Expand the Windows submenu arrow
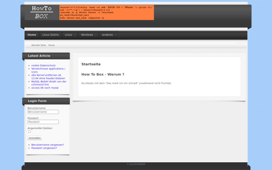This screenshot has width=272, height=170. (x=96, y=35)
